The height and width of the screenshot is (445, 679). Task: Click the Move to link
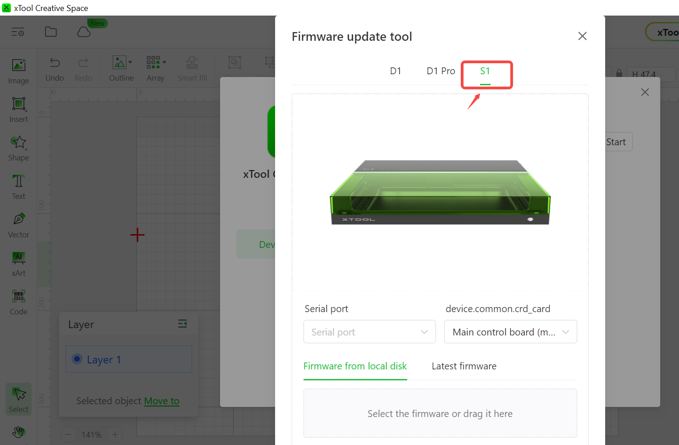pyautogui.click(x=161, y=401)
